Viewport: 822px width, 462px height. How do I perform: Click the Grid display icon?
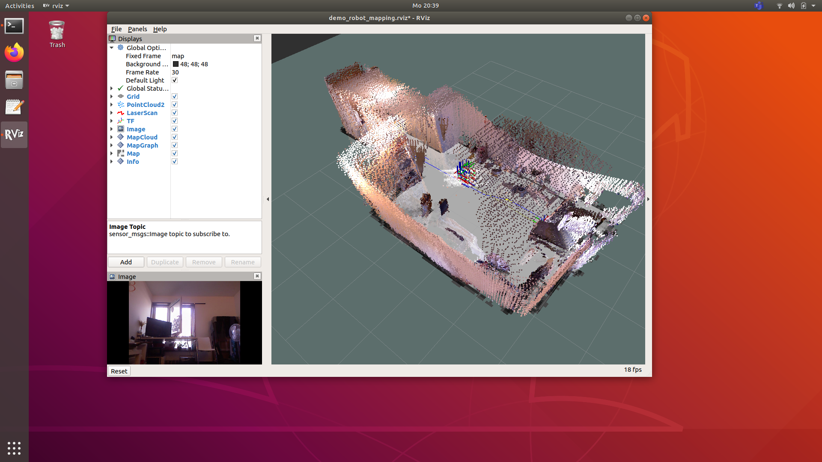coord(121,97)
